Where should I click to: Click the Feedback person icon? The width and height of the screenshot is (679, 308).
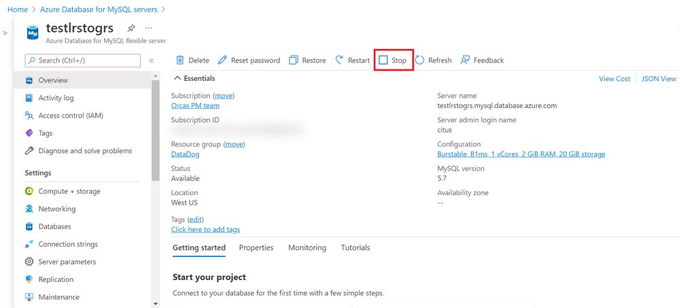pos(465,61)
